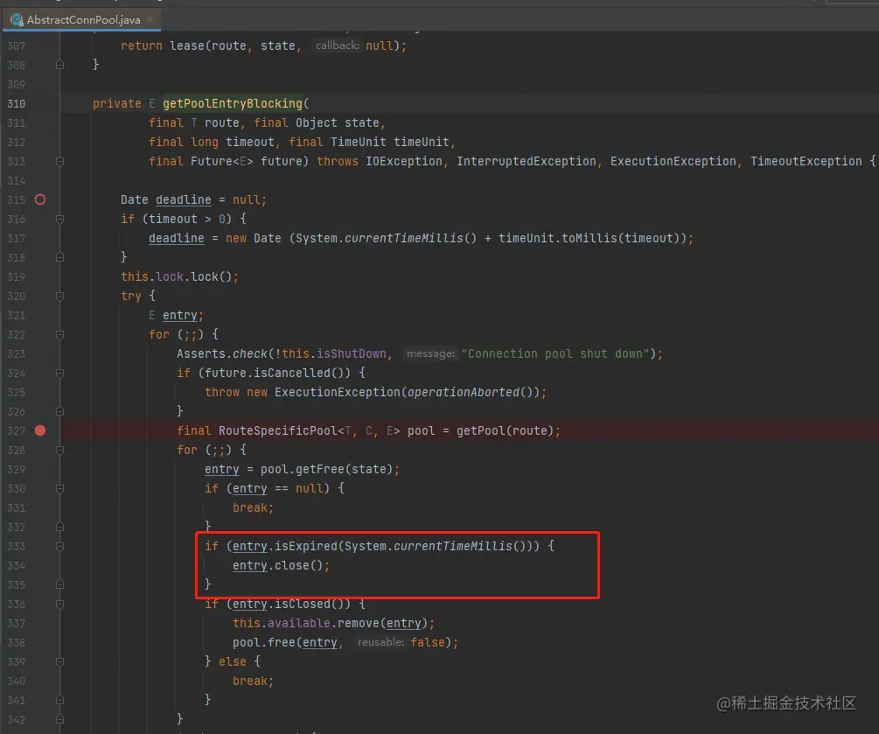Click 'pool.getFree(state)' on line 329

326,469
